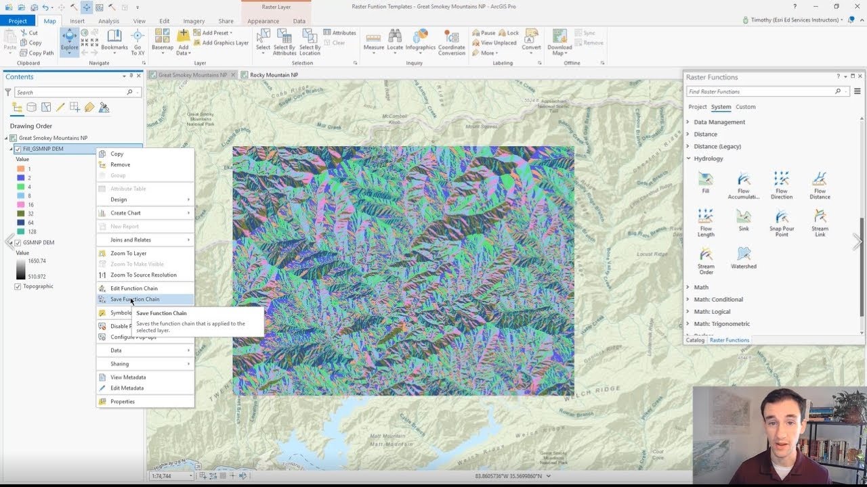Toggle Lock labeling
The image size is (867, 487).
pyautogui.click(x=509, y=32)
